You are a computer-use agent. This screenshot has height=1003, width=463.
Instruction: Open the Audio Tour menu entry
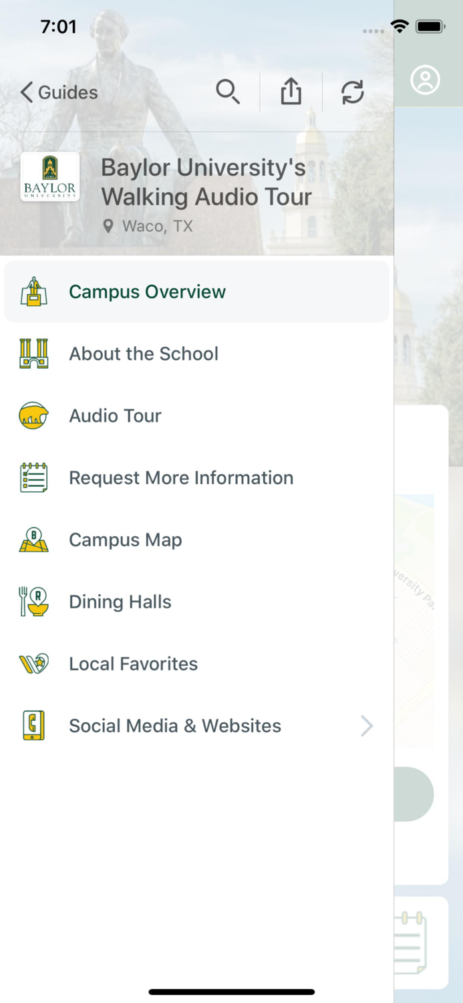(x=115, y=415)
